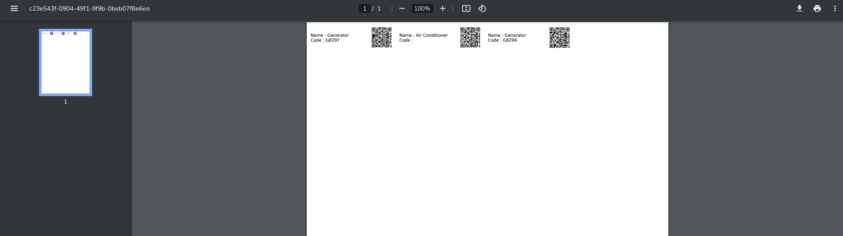
Task: Click the QR code beside Generator G8294
Action: point(559,37)
